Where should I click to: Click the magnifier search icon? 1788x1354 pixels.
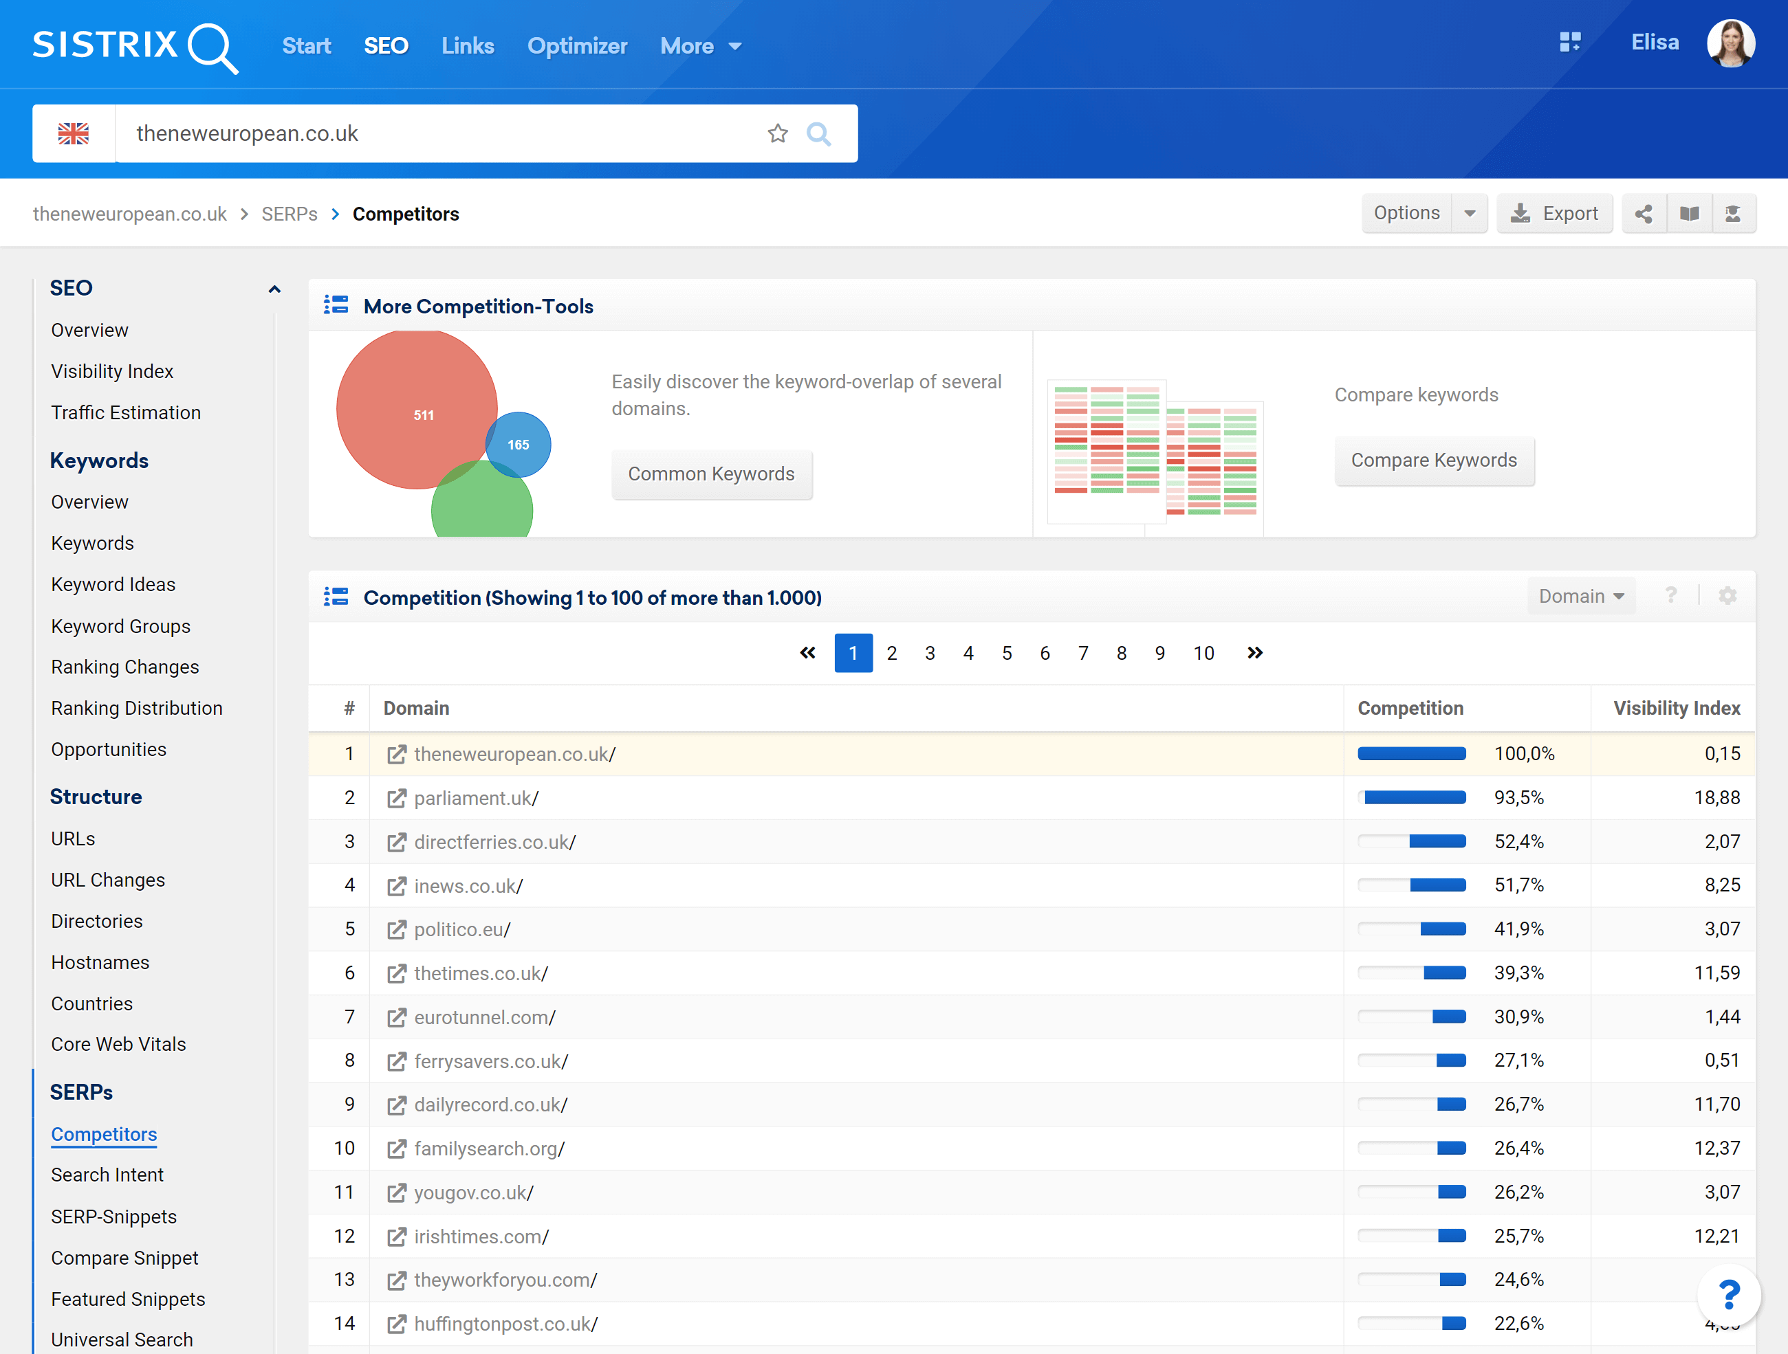(x=819, y=133)
